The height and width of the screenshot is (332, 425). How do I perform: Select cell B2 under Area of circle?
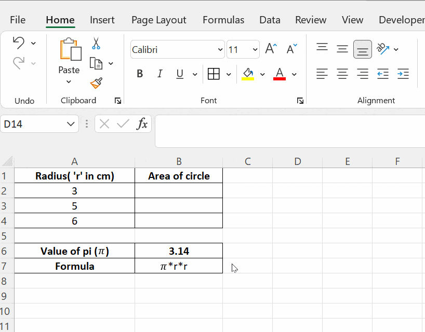click(178, 190)
